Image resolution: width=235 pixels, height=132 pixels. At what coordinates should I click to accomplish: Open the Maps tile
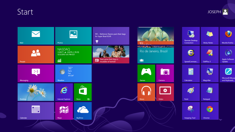point(64,111)
